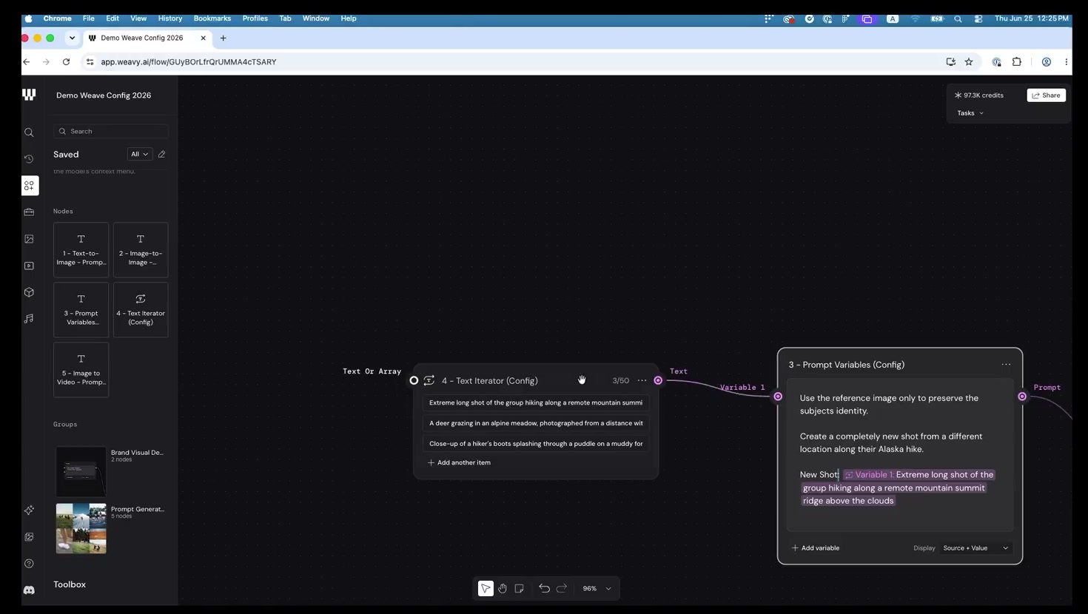Add a sticky note from bottom toolbar
Screen dimensions: 1088x614
click(x=520, y=588)
